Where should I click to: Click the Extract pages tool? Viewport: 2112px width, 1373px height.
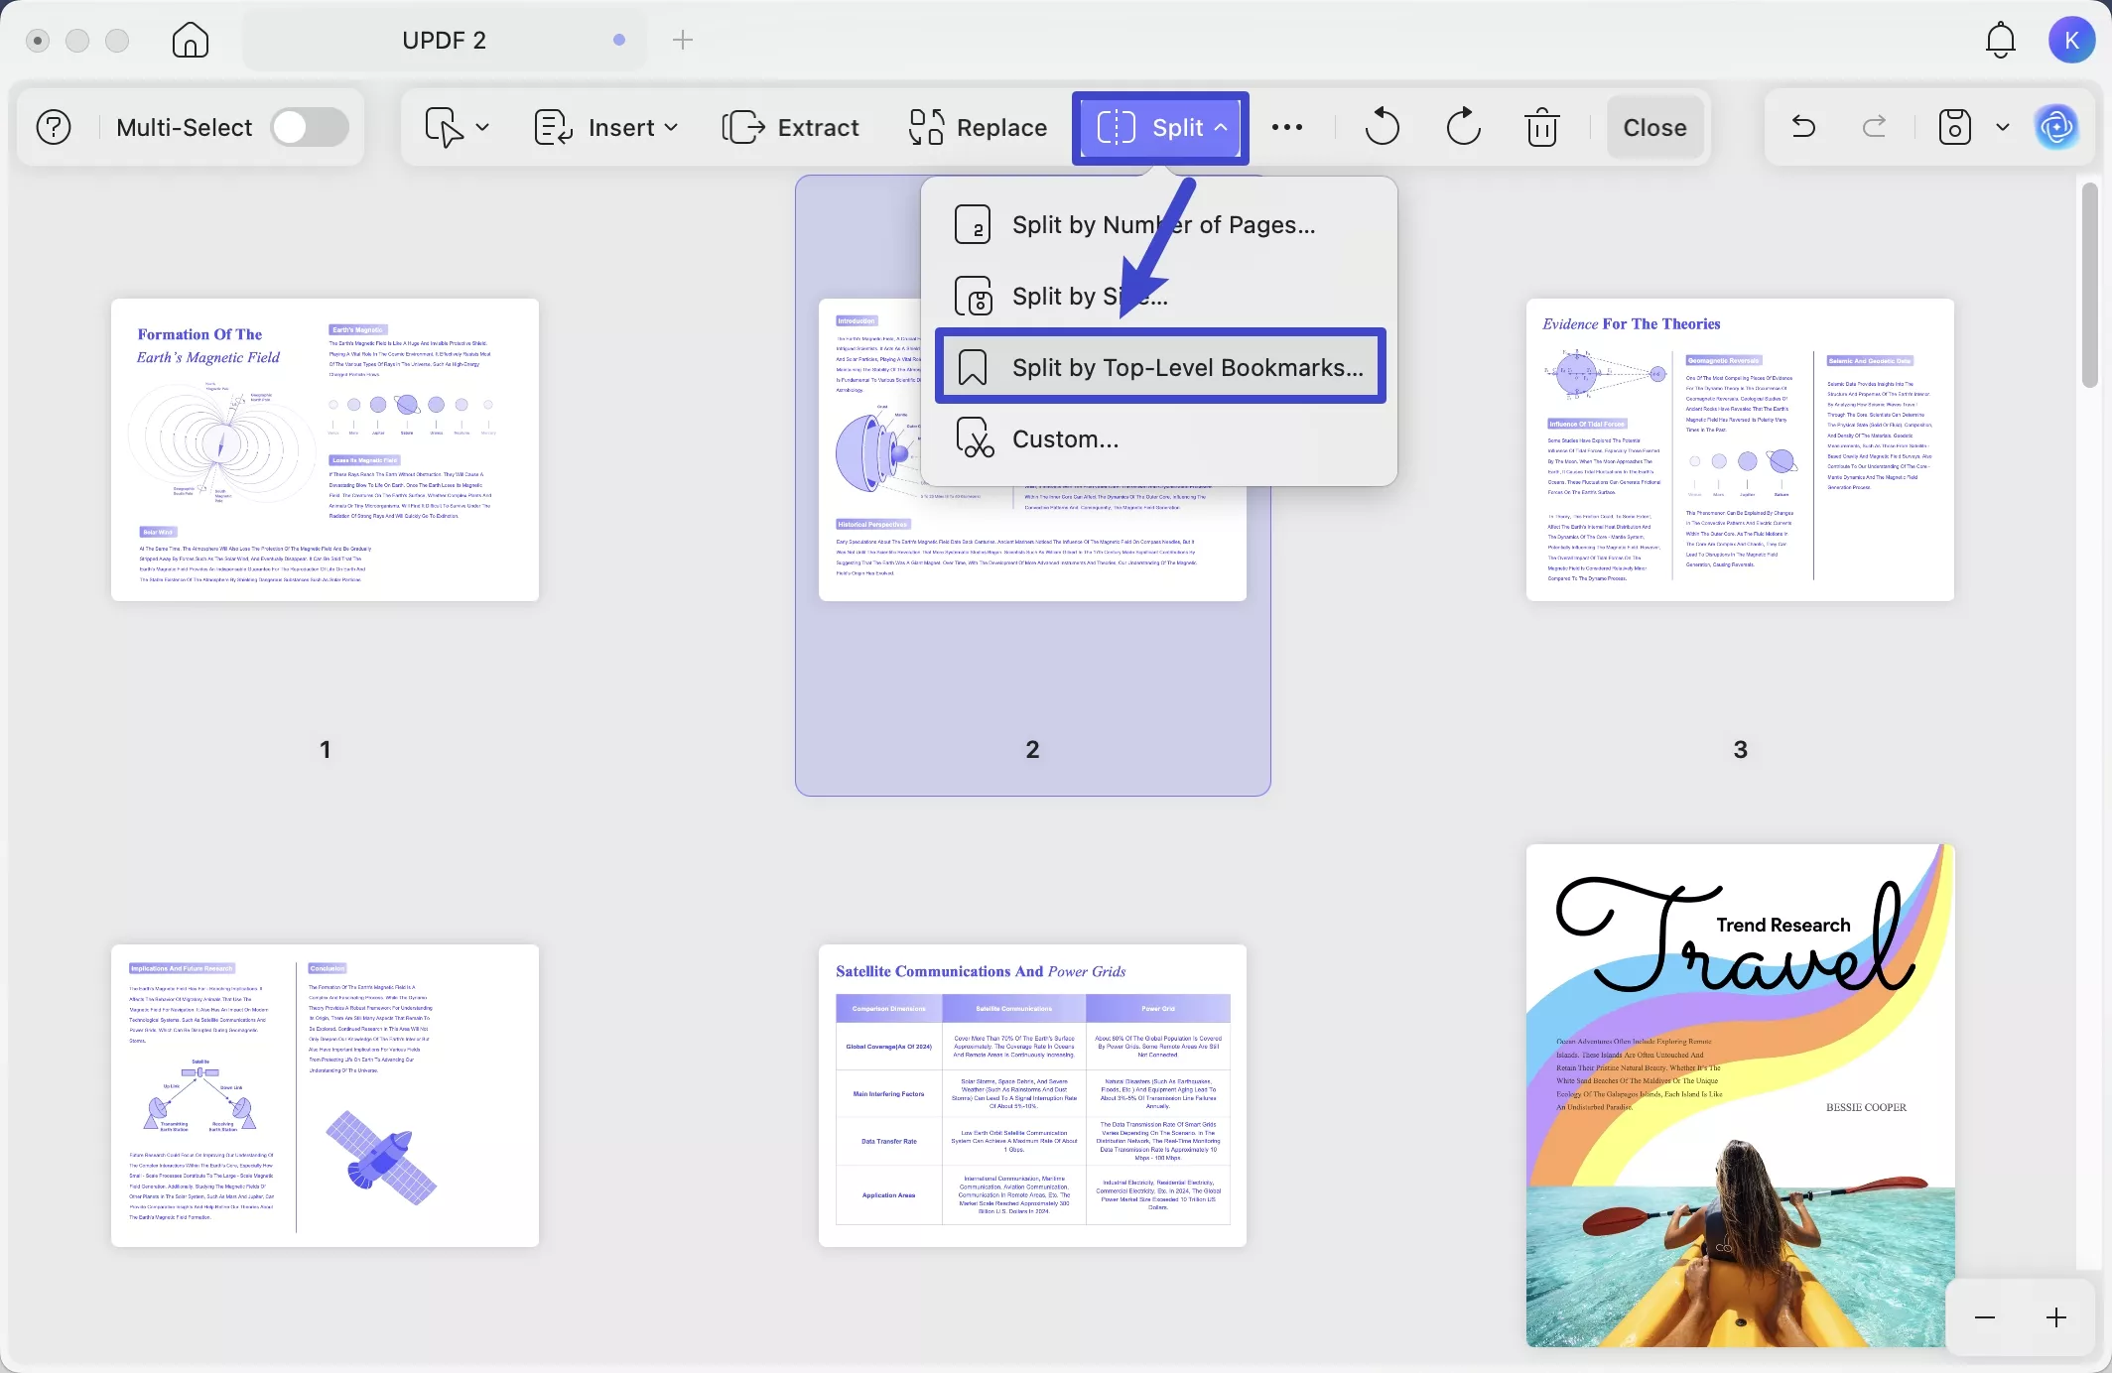coord(790,128)
